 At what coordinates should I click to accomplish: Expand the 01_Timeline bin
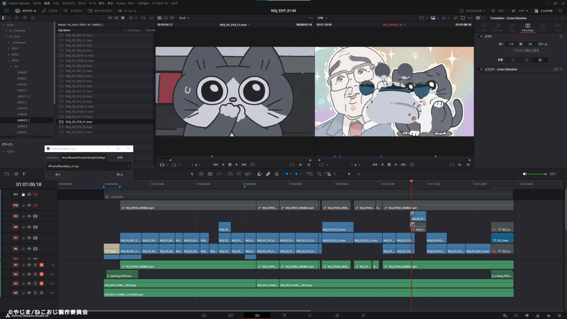coord(6,31)
